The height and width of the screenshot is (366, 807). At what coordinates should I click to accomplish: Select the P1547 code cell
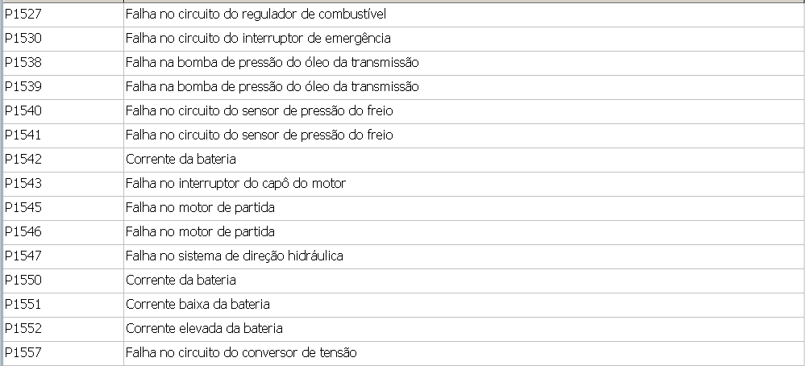23,256
